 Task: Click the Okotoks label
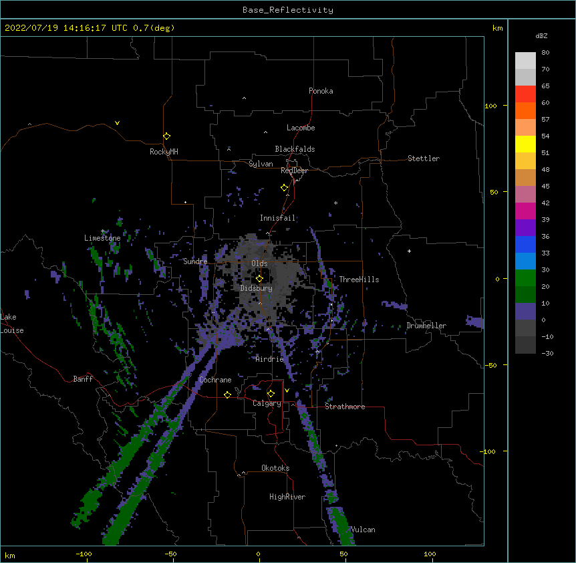[275, 468]
